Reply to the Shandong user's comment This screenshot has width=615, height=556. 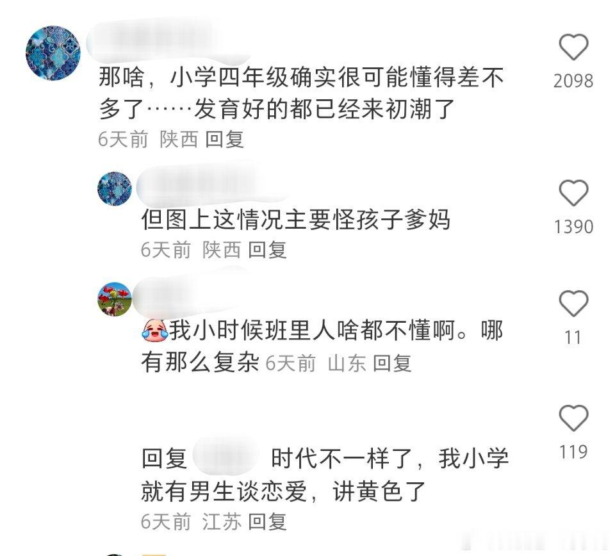[x=392, y=363]
